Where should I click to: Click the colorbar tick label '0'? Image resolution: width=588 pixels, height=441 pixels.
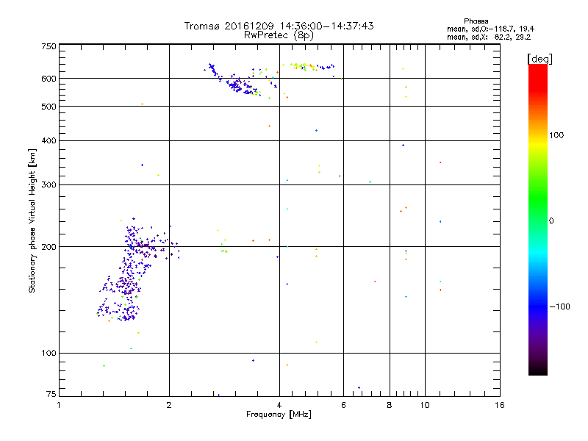[x=551, y=220]
